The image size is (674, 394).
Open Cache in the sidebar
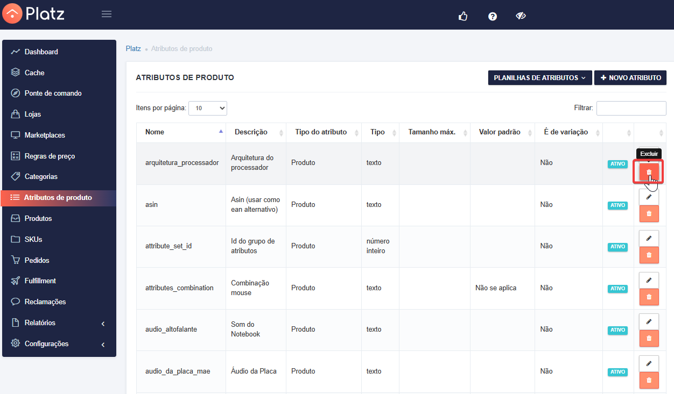[59, 73]
